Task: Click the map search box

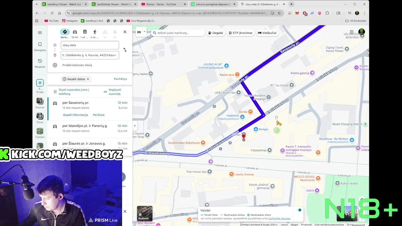Action: pos(178,33)
